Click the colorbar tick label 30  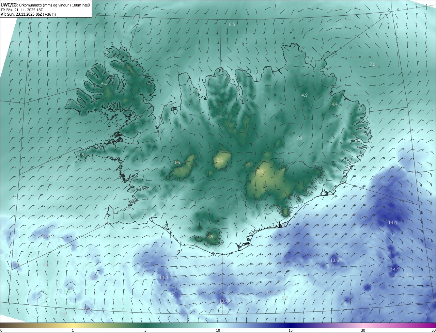[363, 330]
